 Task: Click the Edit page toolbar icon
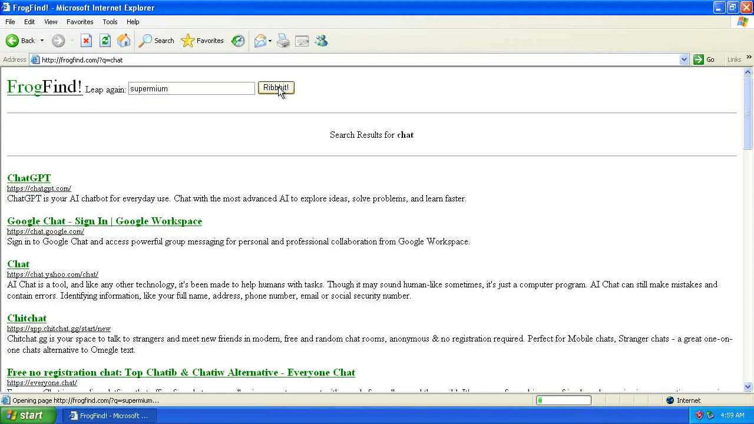click(302, 41)
